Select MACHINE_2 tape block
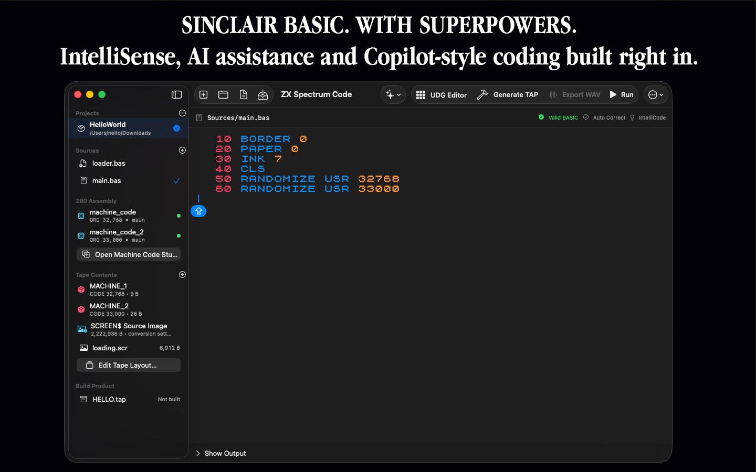 click(x=129, y=309)
